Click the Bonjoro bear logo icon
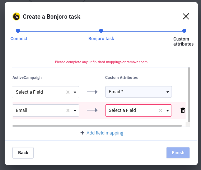The width and height of the screenshot is (201, 170). click(x=16, y=16)
